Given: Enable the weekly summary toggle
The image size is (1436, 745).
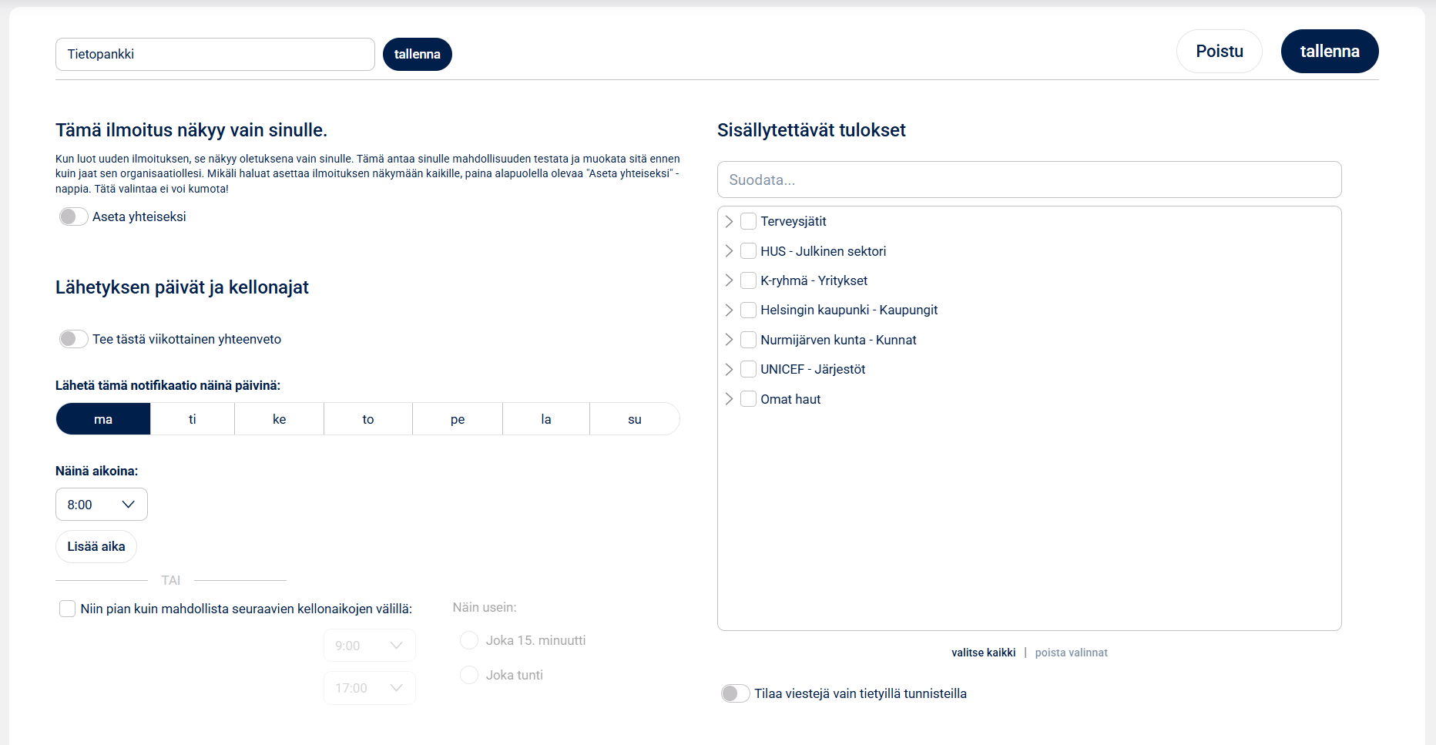Looking at the screenshot, I should pyautogui.click(x=73, y=339).
